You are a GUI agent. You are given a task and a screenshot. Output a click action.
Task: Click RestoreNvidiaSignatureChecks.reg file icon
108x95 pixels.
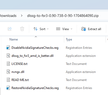point(8,88)
